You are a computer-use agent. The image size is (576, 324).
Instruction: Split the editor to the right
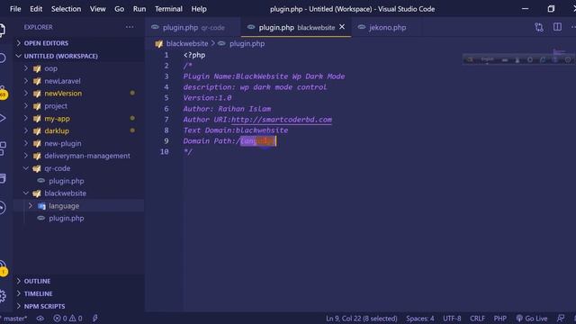[x=557, y=27]
